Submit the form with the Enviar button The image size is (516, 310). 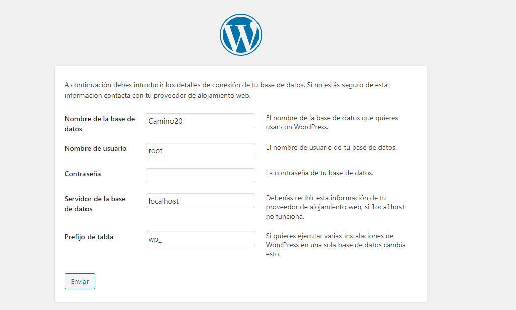80,281
